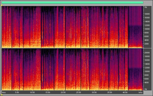Click the hms label at the ruler end
Image resolution: width=153 pixels, height=96 pixels.
pyautogui.click(x=141, y=92)
